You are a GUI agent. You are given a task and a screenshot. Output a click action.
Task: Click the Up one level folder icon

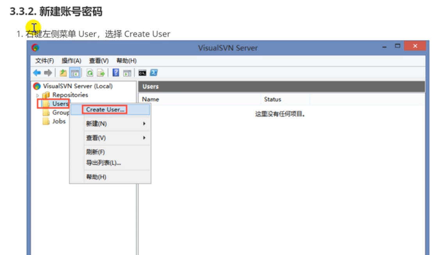tap(63, 73)
